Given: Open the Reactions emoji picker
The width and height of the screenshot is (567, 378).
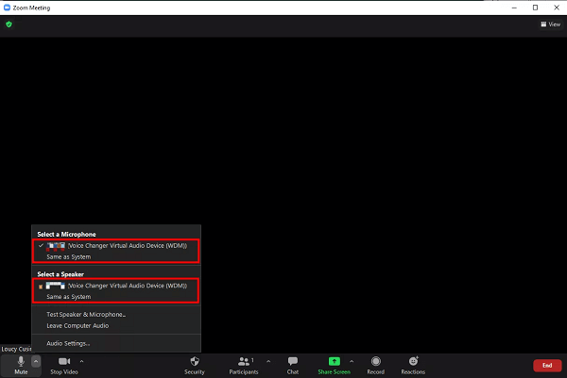Looking at the screenshot, I should pyautogui.click(x=413, y=364).
